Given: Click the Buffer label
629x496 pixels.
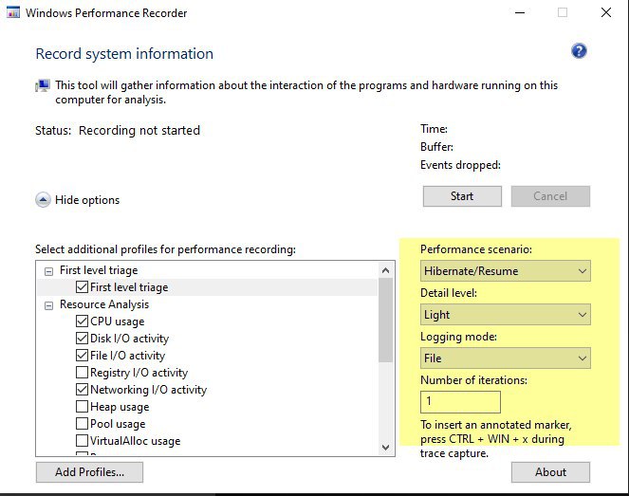Looking at the screenshot, I should tap(436, 147).
